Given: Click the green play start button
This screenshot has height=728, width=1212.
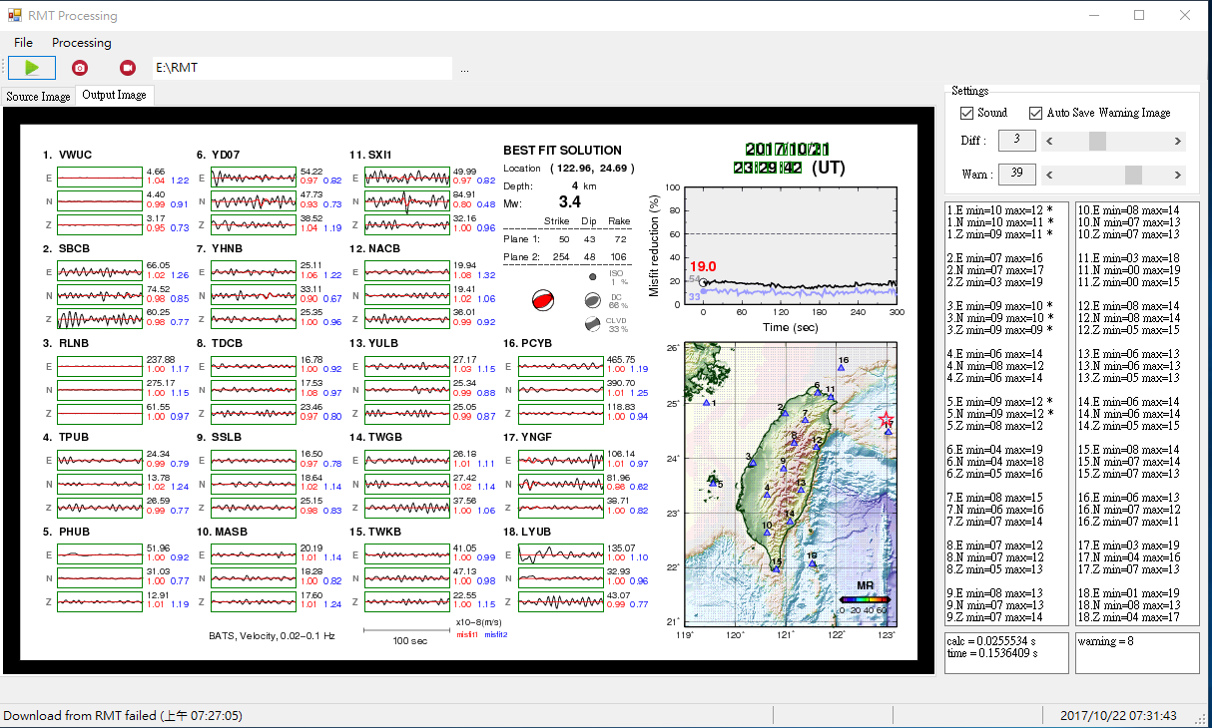Looking at the screenshot, I should tap(32, 68).
